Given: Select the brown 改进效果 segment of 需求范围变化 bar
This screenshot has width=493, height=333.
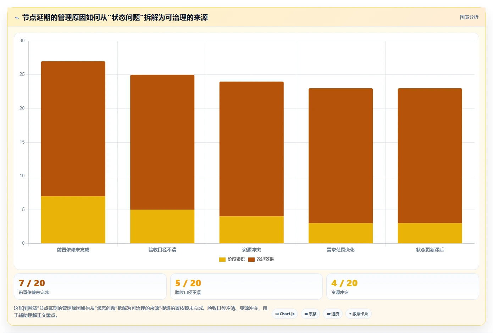Looking at the screenshot, I should (340, 156).
